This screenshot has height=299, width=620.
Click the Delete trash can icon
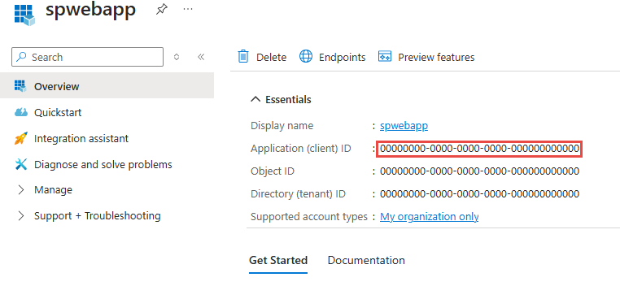[242, 57]
